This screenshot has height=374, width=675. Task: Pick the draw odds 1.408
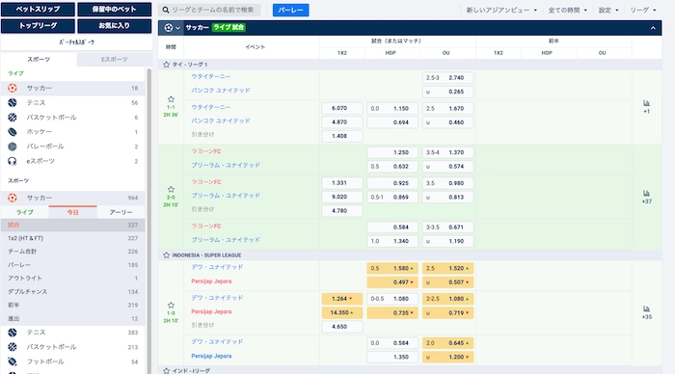tap(342, 136)
